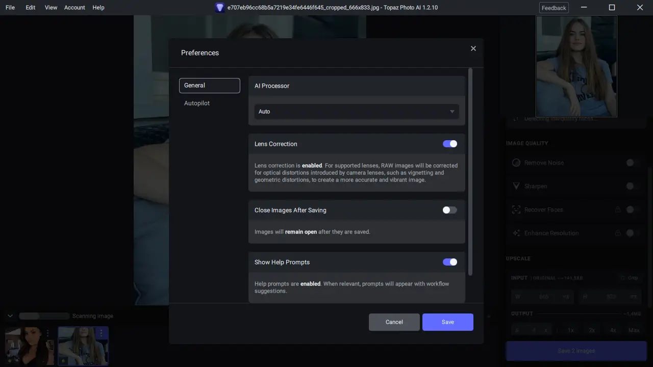Save the preferences
The width and height of the screenshot is (653, 367).
click(x=448, y=322)
